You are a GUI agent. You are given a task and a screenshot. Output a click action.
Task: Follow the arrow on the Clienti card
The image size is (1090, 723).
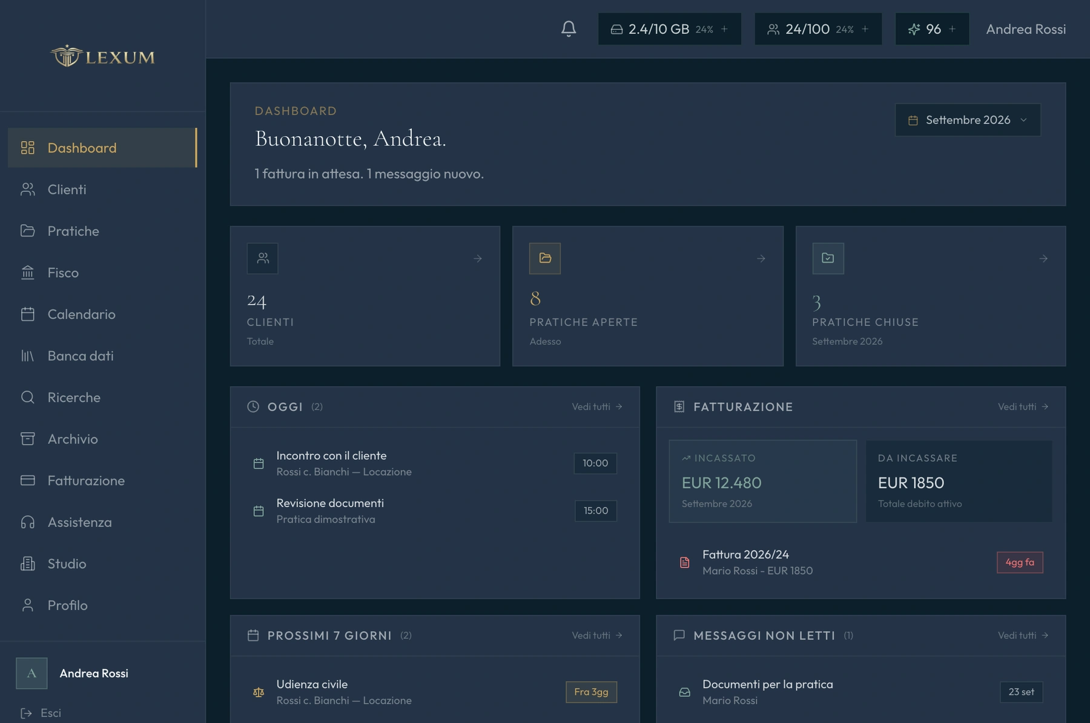478,258
